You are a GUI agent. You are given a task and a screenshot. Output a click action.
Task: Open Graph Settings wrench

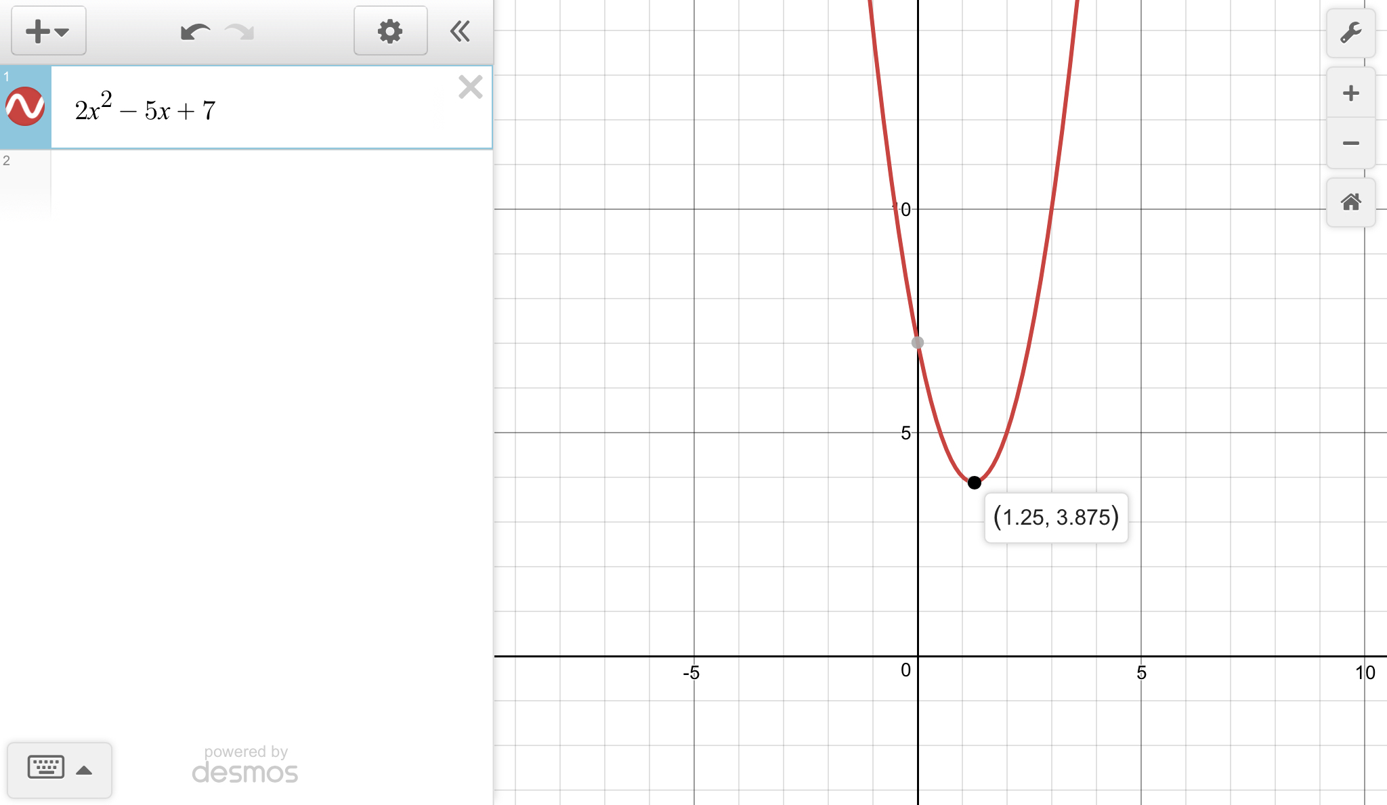click(1350, 32)
